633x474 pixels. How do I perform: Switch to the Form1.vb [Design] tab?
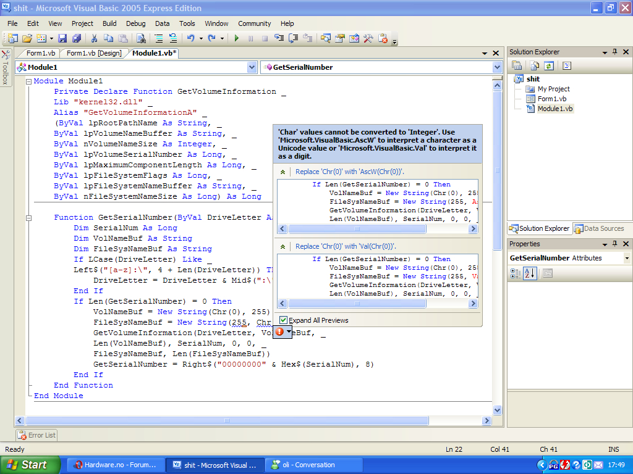coord(94,53)
